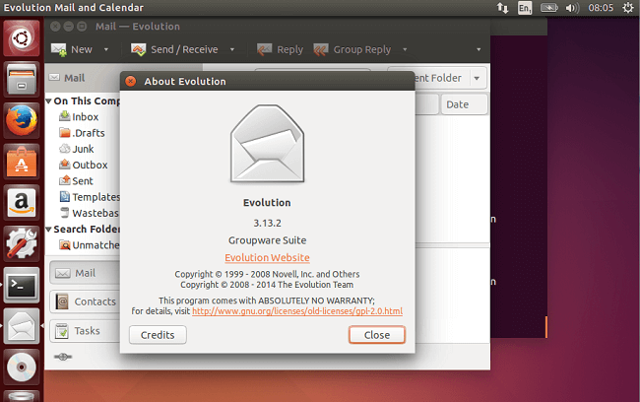Close About Evolution with orange X
The height and width of the screenshot is (402, 640).
[x=131, y=82]
